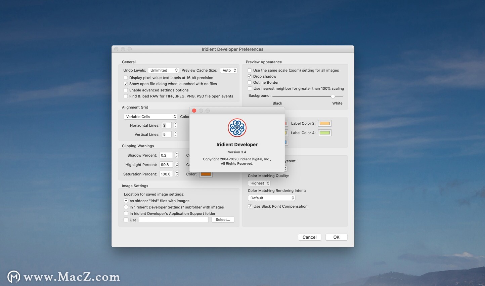Click OK to save preferences

point(336,237)
